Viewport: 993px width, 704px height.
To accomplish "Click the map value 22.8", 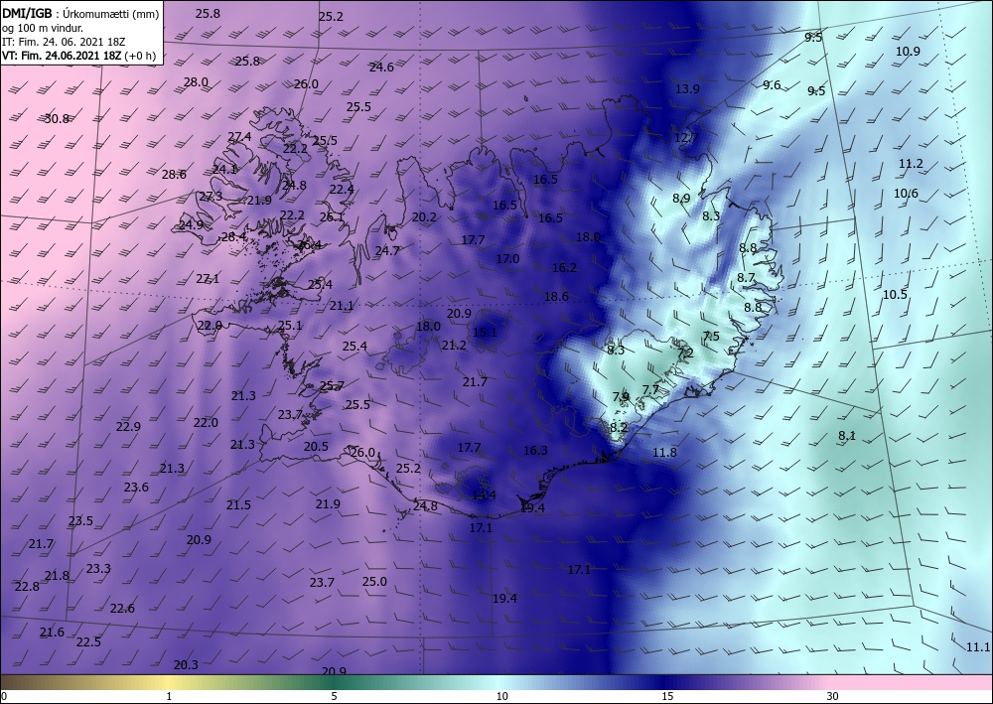I will (27, 586).
